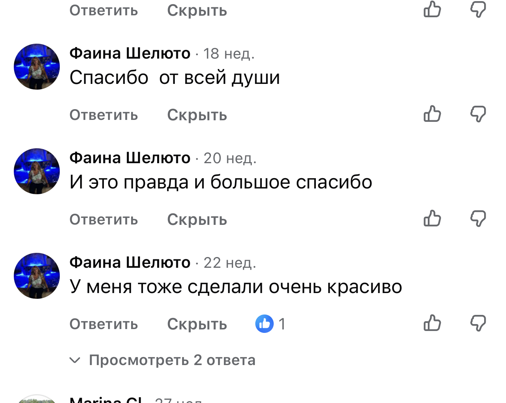Dislike the 'И это правда и большое спасибо' comment

click(x=478, y=218)
